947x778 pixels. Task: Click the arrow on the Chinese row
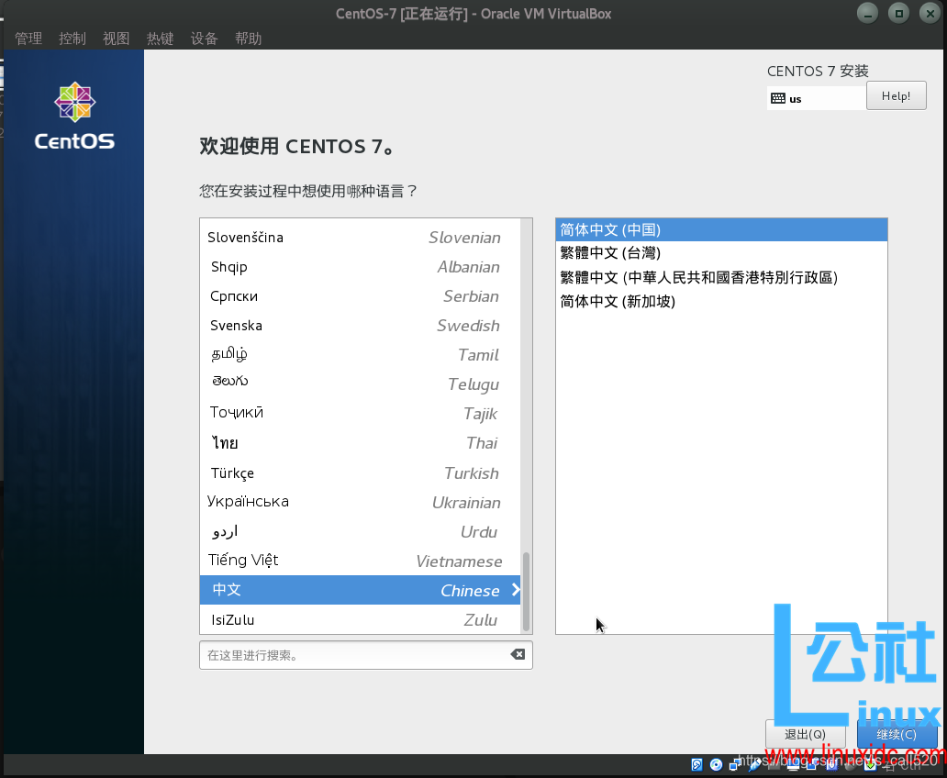(x=515, y=590)
